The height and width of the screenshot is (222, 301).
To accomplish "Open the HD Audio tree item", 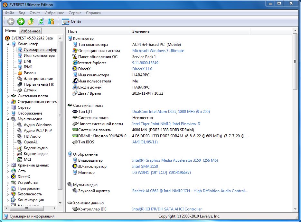I will [32, 136].
